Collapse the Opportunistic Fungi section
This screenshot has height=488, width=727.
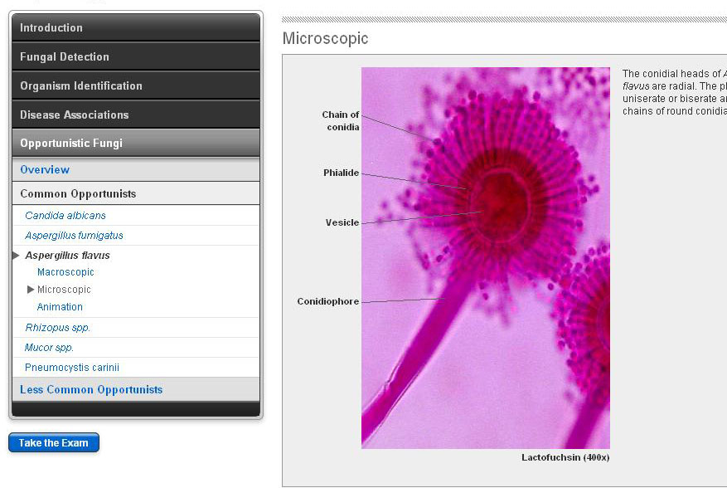(x=71, y=144)
